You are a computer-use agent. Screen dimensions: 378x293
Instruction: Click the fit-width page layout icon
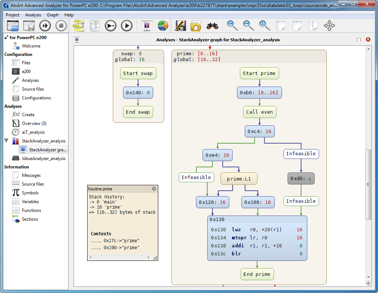[x=297, y=26]
